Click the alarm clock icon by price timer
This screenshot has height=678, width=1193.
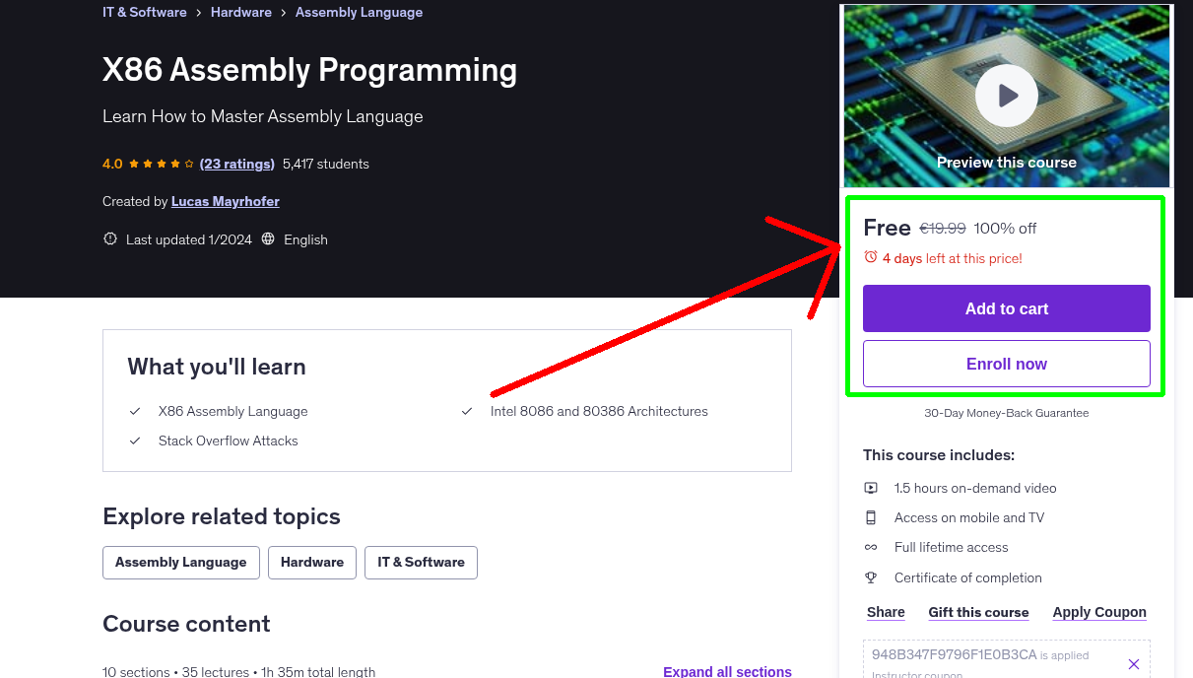[870, 257]
